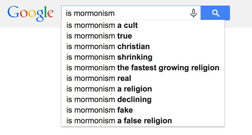The height and width of the screenshot is (135, 252).
Task: Click the bold word "declining" in suggestions
Action: 134,100
